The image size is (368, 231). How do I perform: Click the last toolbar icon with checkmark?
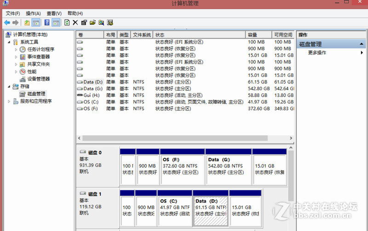[x=110, y=22]
